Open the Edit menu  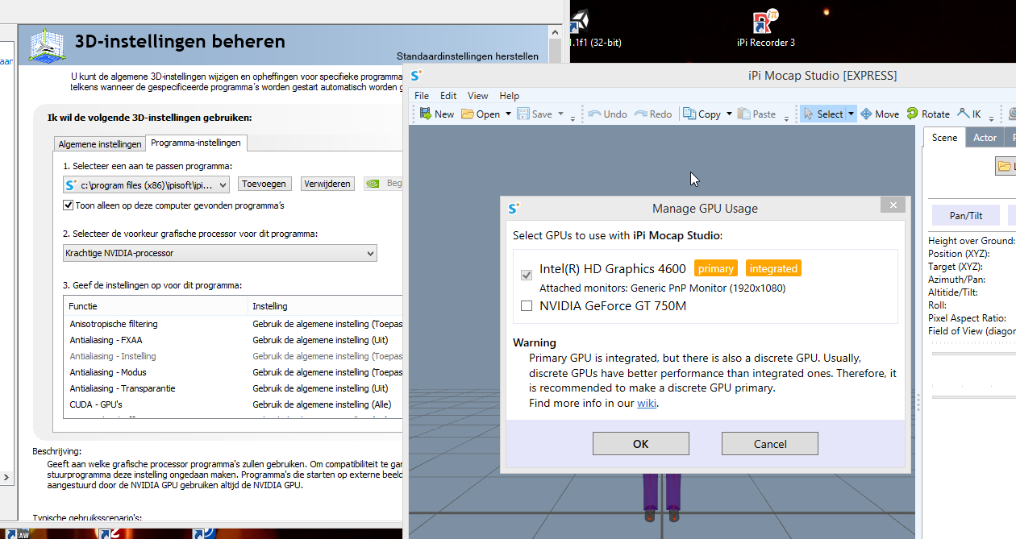coord(448,95)
